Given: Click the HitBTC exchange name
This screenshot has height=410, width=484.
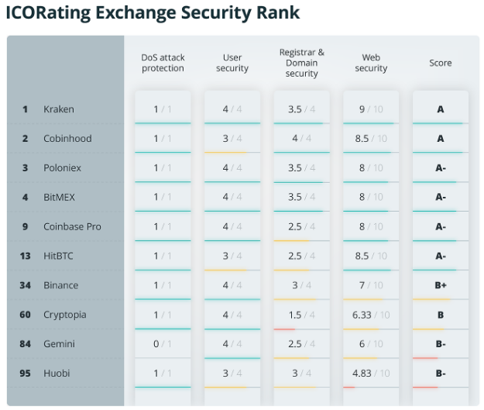Looking at the screenshot, I should tap(60, 256).
